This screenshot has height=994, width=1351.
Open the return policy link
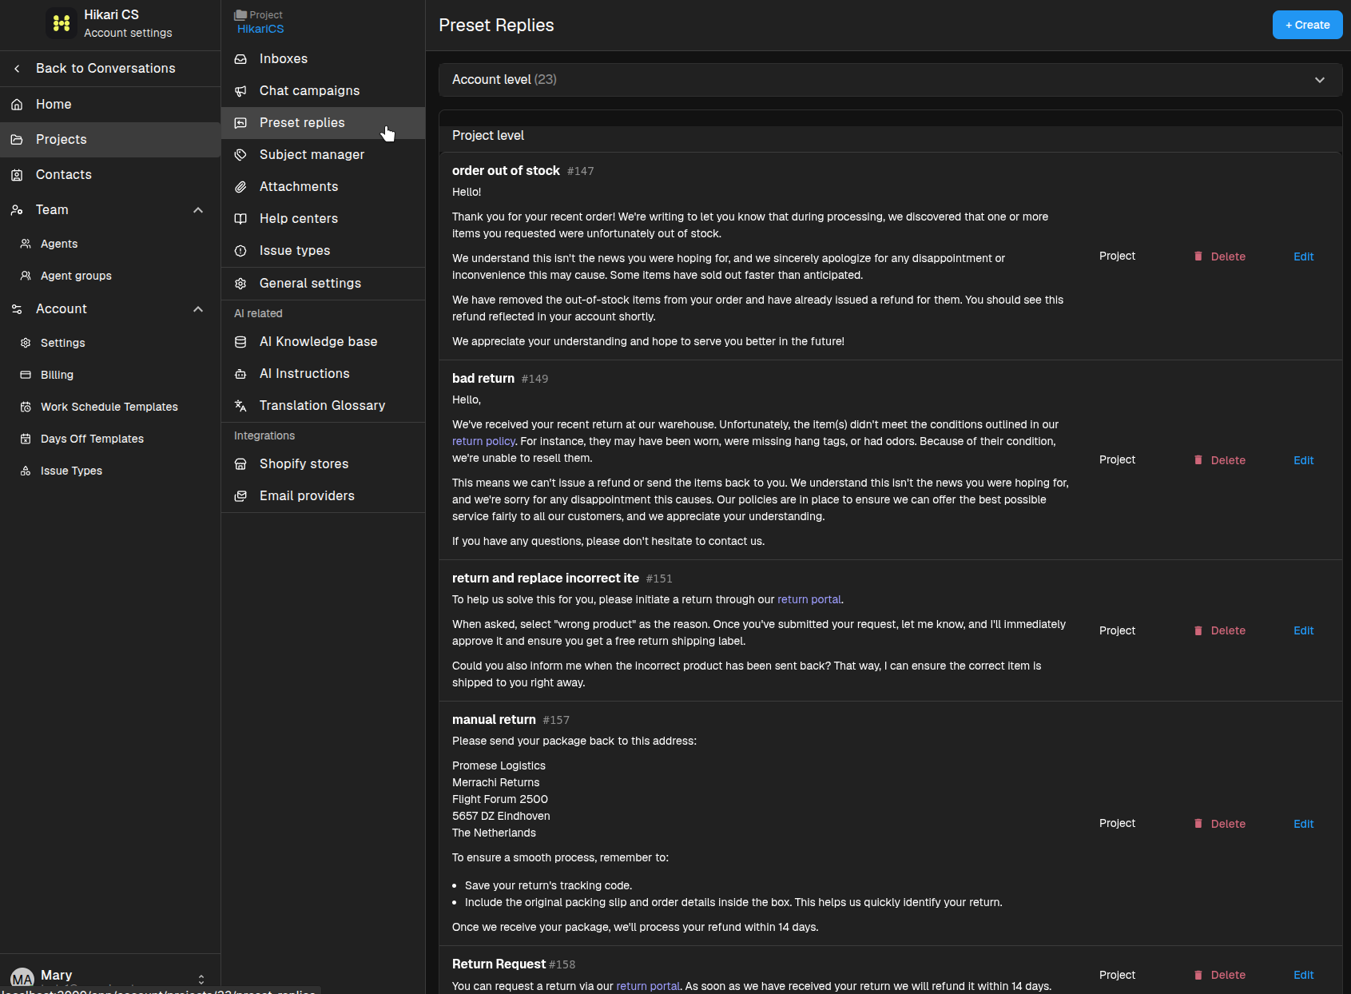pyautogui.click(x=483, y=441)
